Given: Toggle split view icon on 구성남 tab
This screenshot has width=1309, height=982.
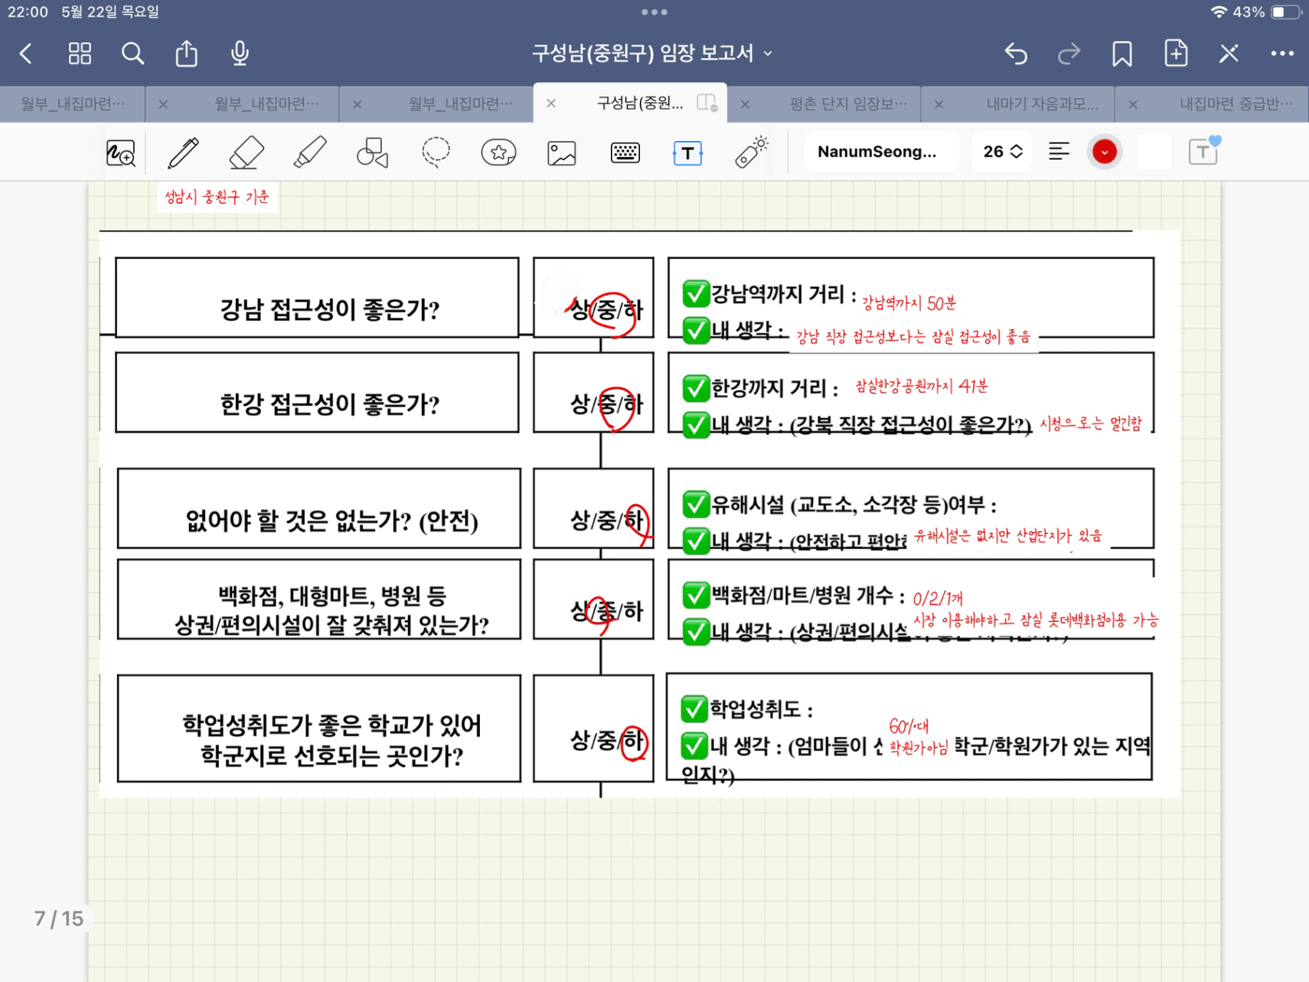Looking at the screenshot, I should 707,103.
